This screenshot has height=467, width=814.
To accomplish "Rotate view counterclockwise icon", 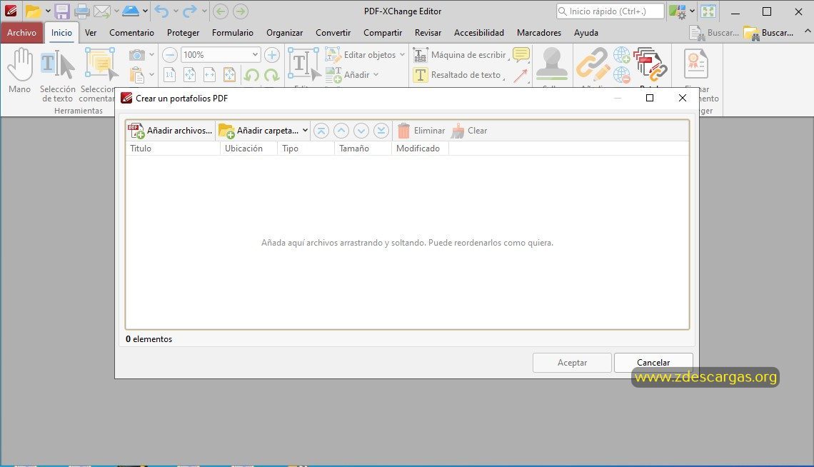I will [x=252, y=75].
